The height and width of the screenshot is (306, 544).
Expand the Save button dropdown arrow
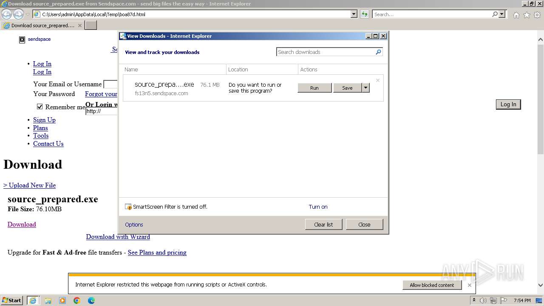pos(365,88)
